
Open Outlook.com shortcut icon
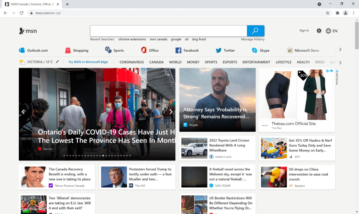[22, 50]
